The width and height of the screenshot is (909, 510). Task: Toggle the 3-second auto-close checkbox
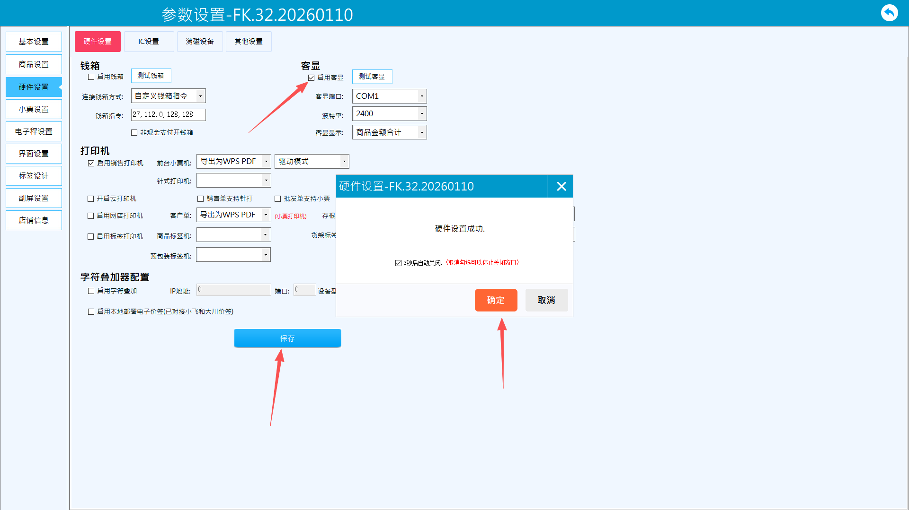[398, 263]
